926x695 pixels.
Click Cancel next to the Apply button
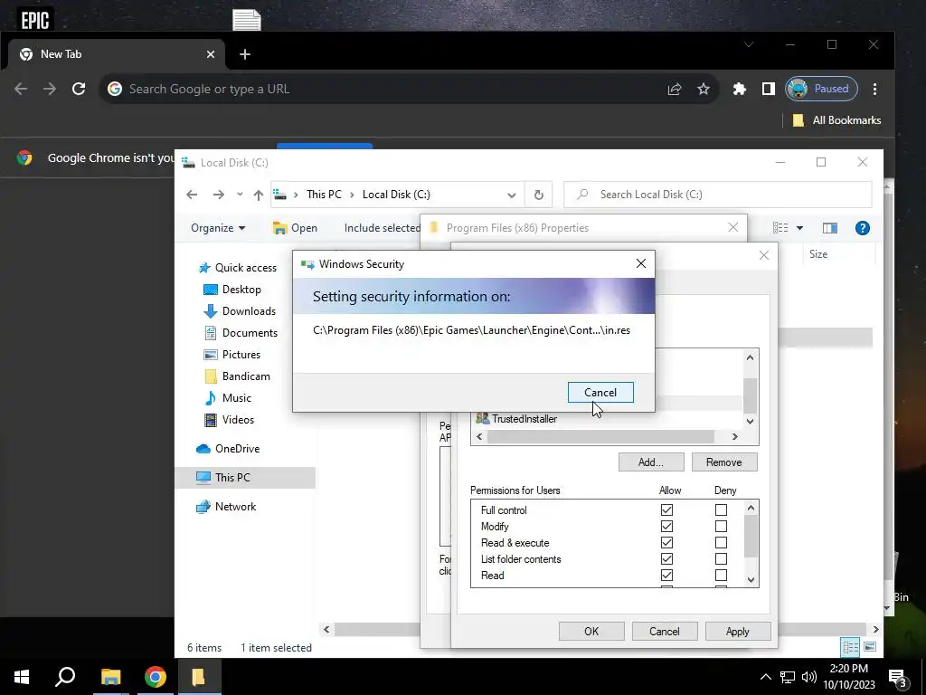click(665, 631)
